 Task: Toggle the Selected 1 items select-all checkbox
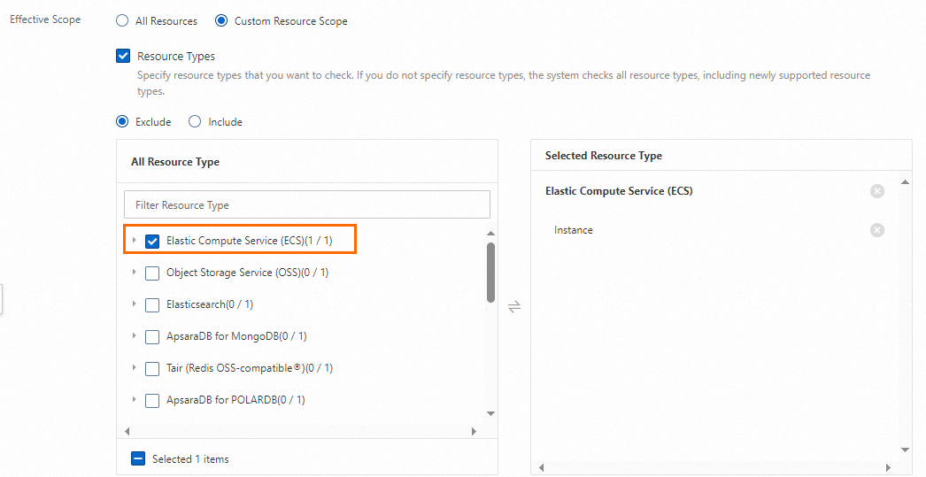[138, 459]
